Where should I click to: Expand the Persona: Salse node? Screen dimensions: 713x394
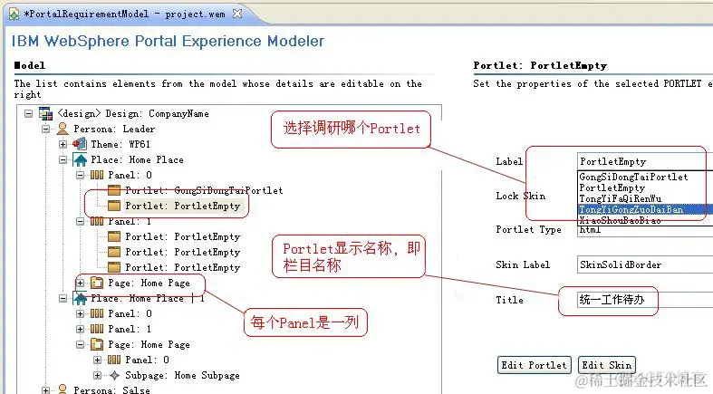coord(45,390)
